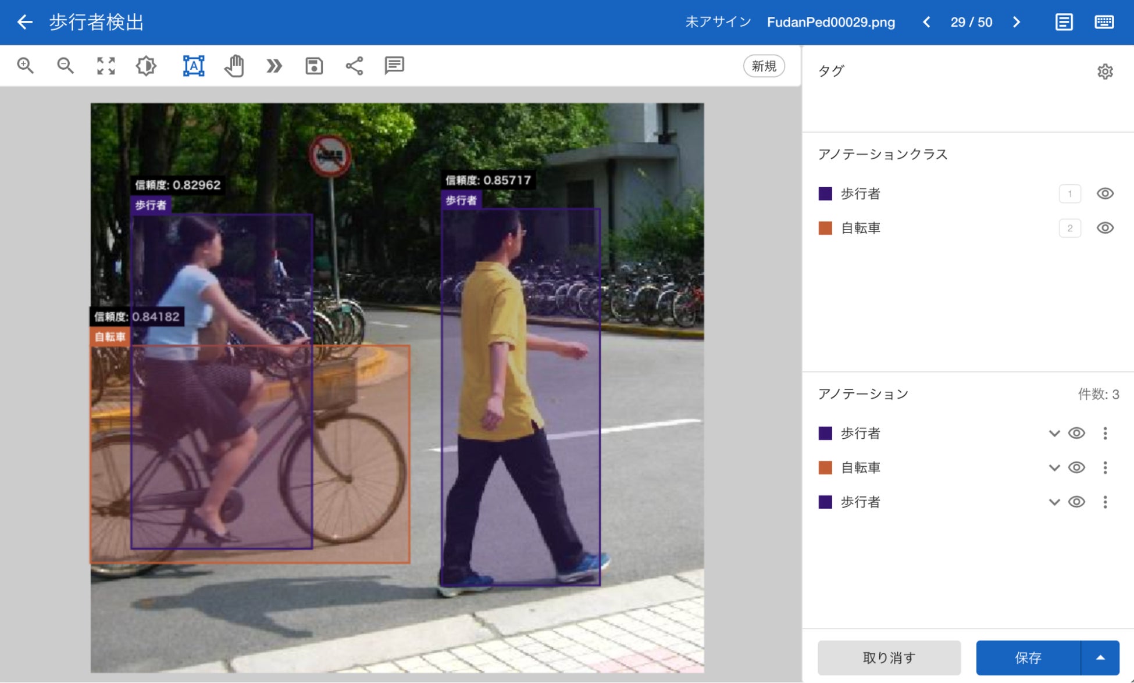Click the 自転車 orange color swatch in classes
The image size is (1134, 683).
tap(825, 228)
